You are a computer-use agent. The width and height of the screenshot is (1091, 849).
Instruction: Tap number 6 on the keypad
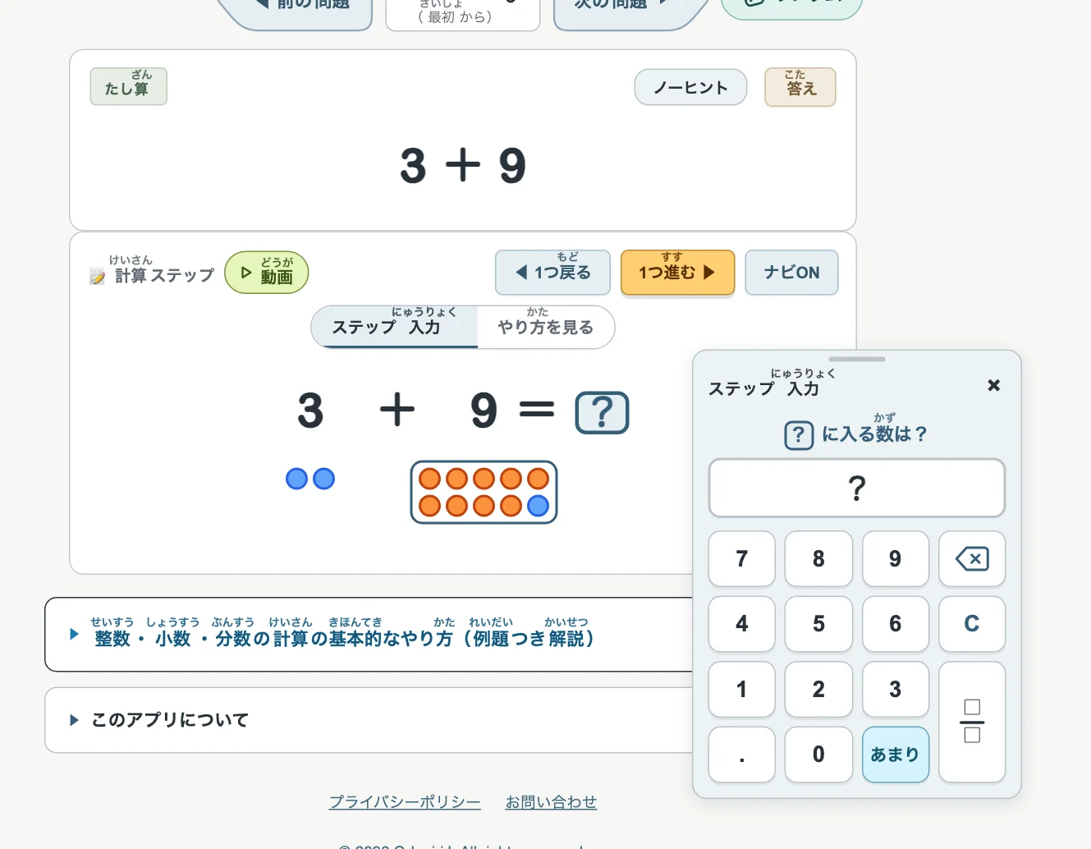[896, 624]
